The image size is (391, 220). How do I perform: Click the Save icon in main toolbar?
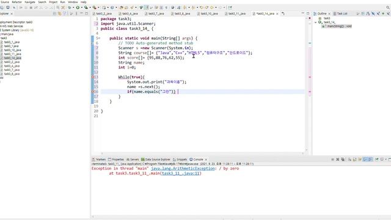click(x=2, y=7)
